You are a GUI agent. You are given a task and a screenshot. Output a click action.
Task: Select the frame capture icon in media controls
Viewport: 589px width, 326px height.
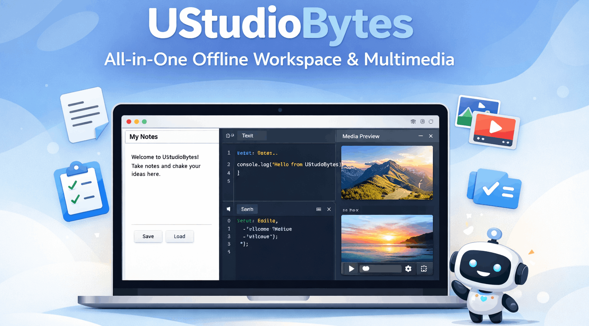pyautogui.click(x=424, y=269)
